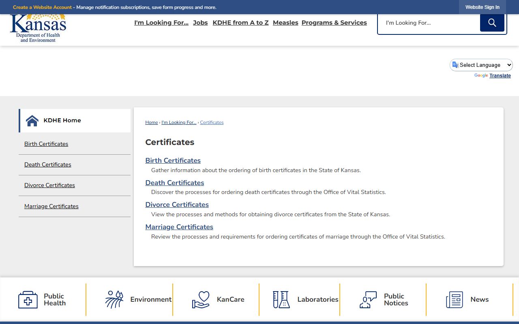Click into the I'm Looking For search field

429,23
